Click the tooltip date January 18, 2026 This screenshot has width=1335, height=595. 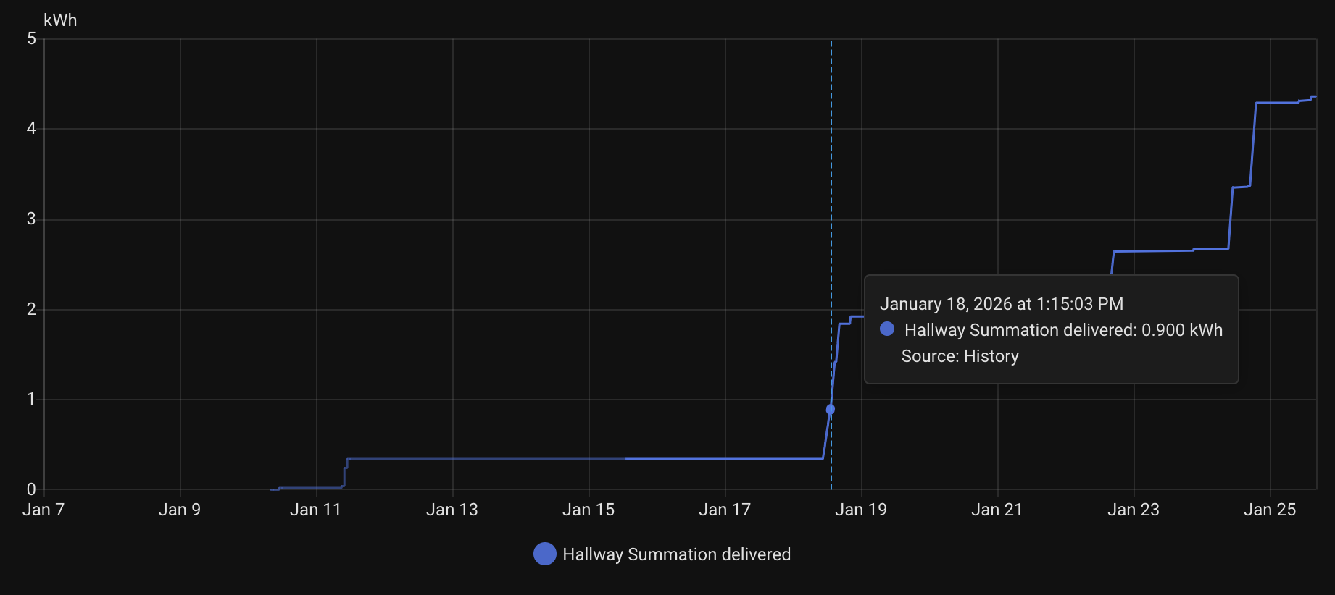[x=1001, y=304]
